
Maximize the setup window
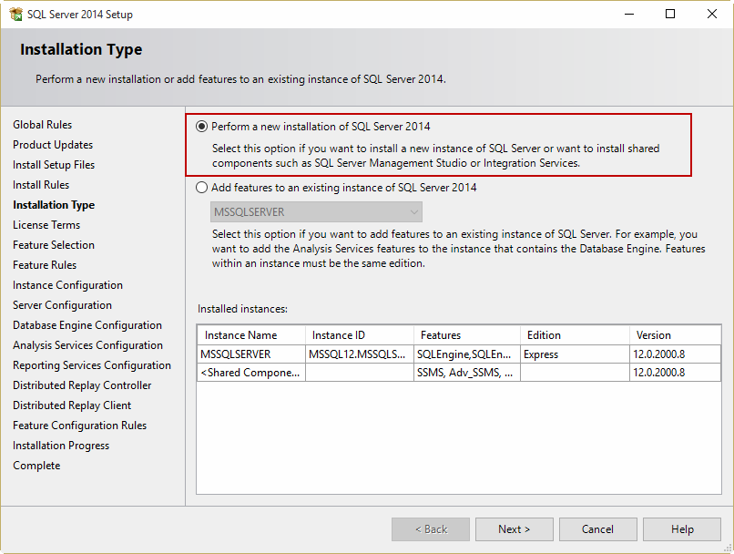coord(670,14)
